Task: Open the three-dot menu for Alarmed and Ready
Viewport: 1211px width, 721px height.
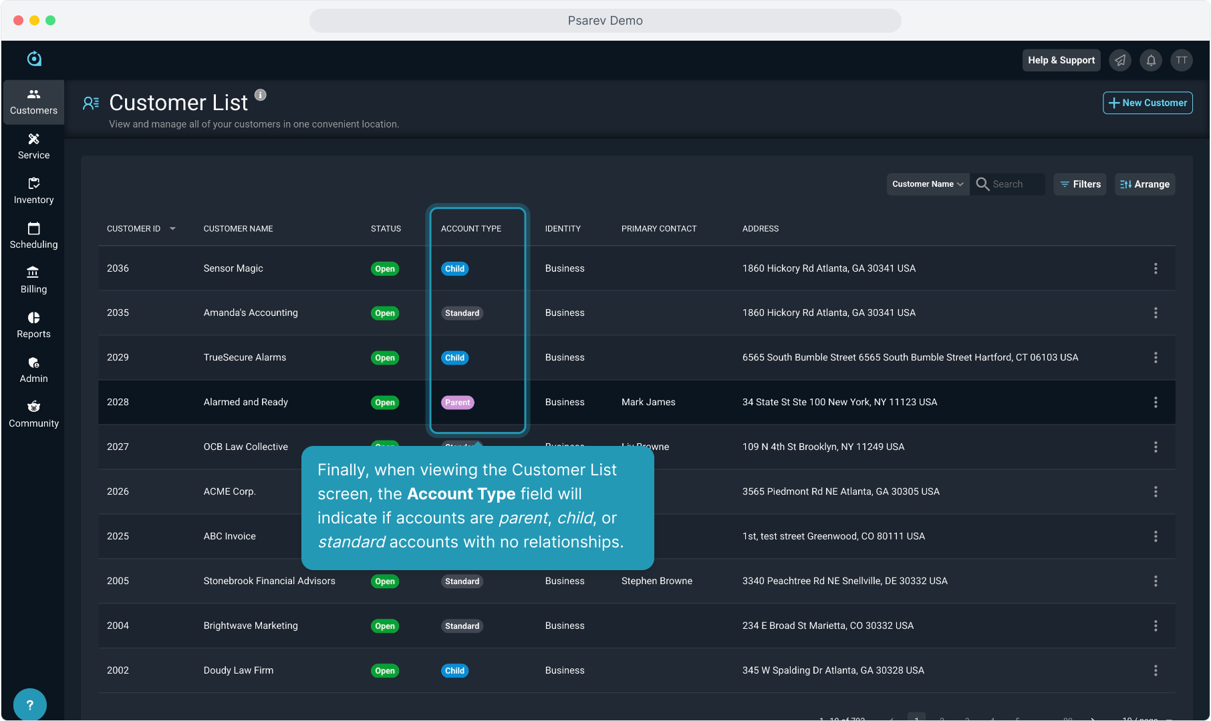Action: click(1155, 402)
